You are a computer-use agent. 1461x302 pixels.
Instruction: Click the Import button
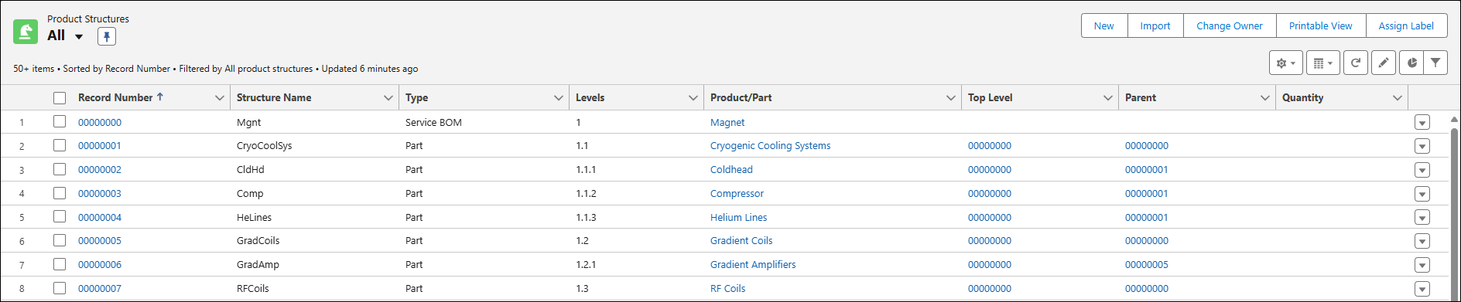(x=1155, y=25)
